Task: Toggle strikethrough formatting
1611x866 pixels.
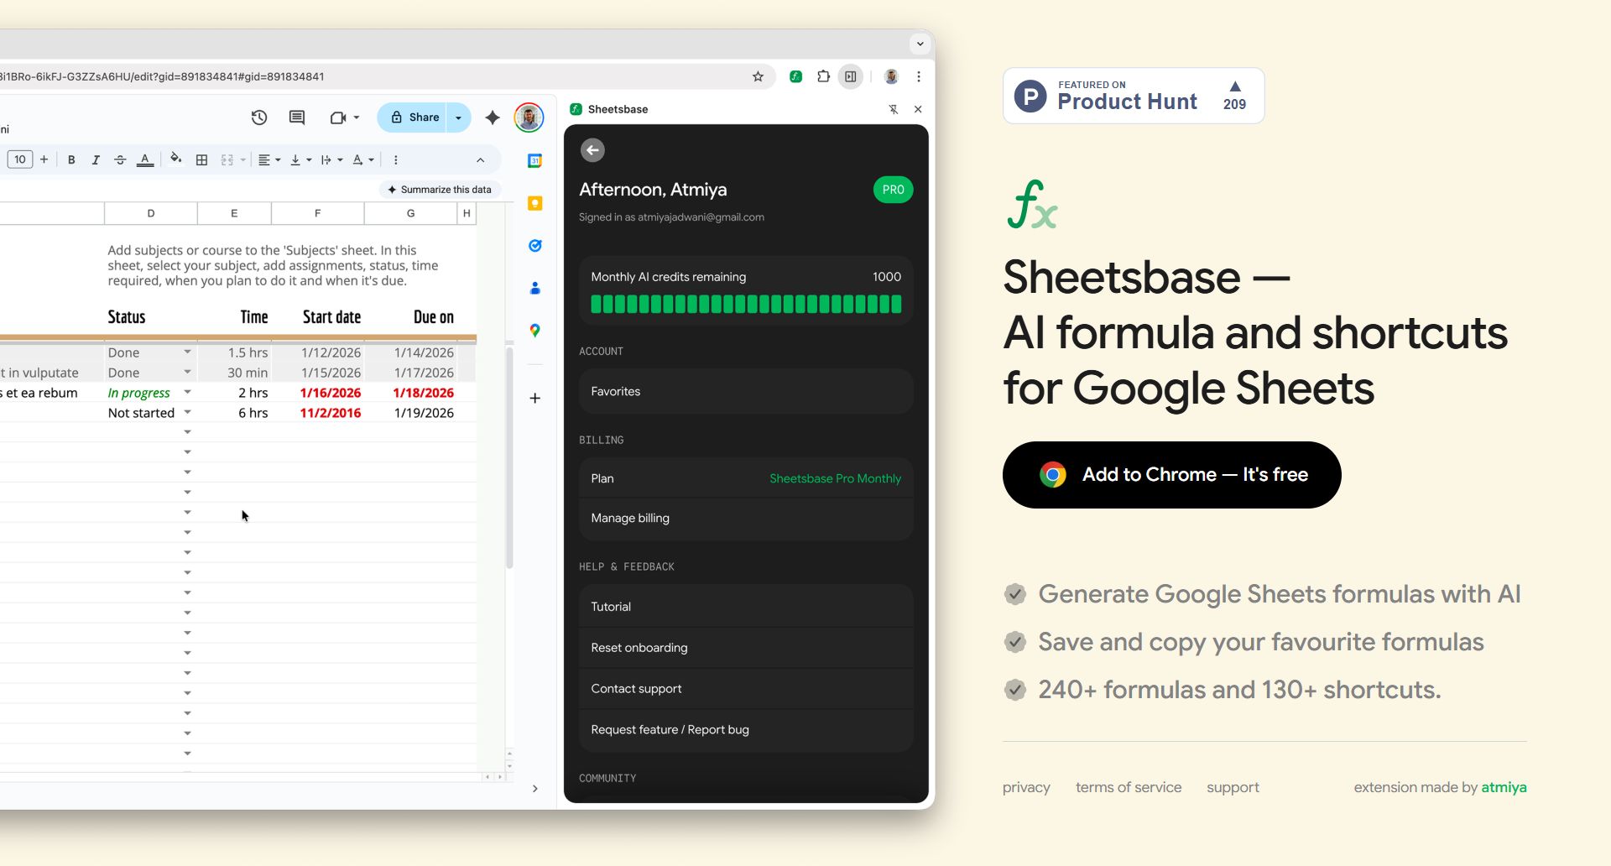Action: pos(120,159)
